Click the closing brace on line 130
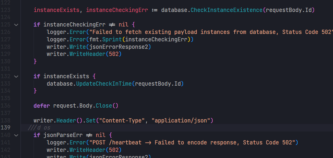 point(35,61)
